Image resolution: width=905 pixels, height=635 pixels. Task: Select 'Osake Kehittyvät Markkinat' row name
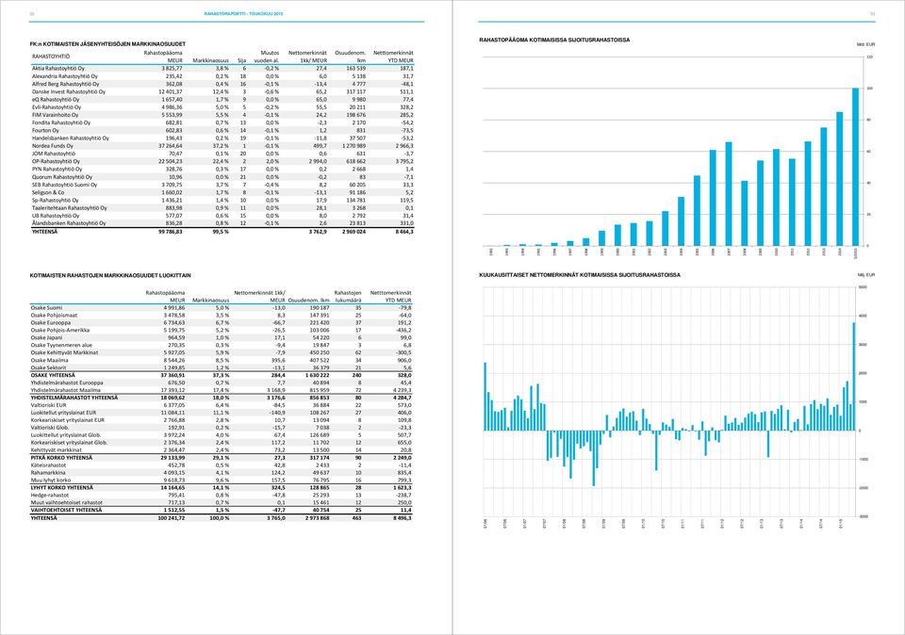click(64, 352)
